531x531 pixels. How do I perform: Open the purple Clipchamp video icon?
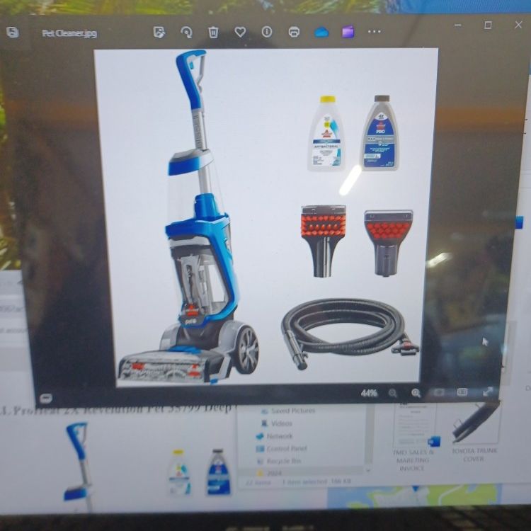click(348, 32)
